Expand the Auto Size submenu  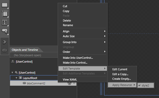83,36
